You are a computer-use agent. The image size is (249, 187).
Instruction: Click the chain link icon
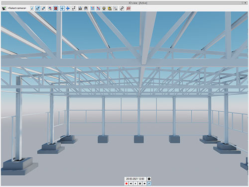coord(43,8)
